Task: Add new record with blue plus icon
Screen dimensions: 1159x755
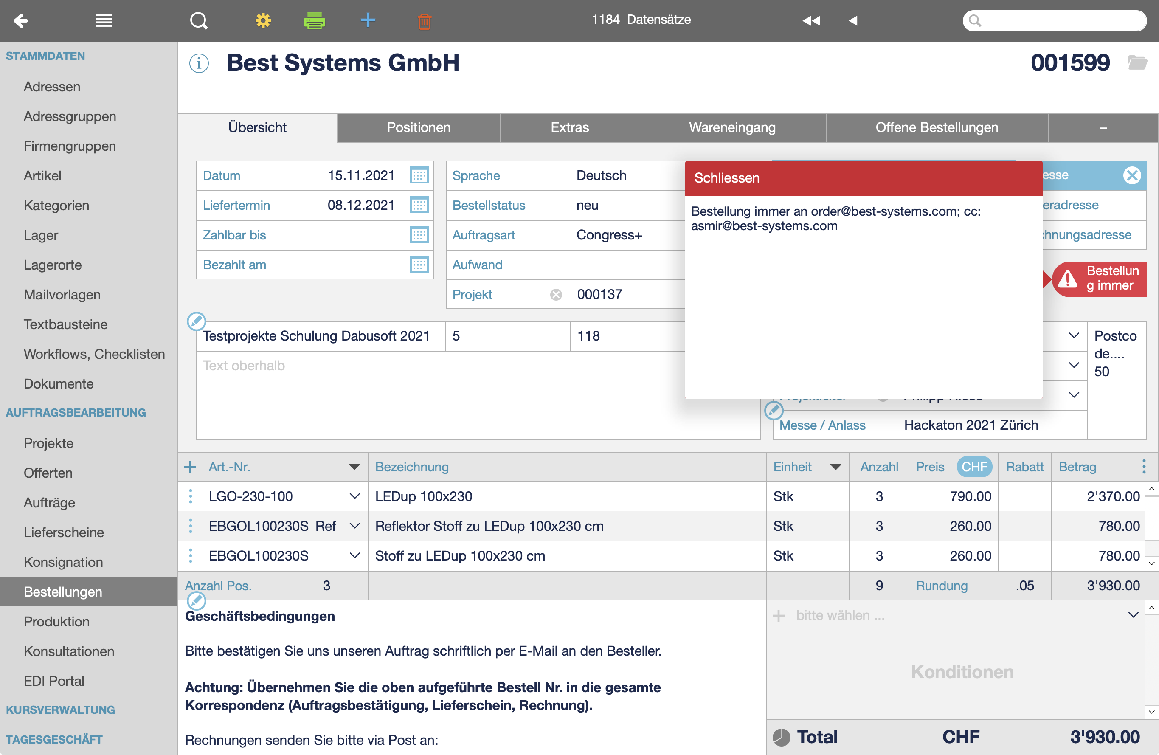Action: pos(368,20)
